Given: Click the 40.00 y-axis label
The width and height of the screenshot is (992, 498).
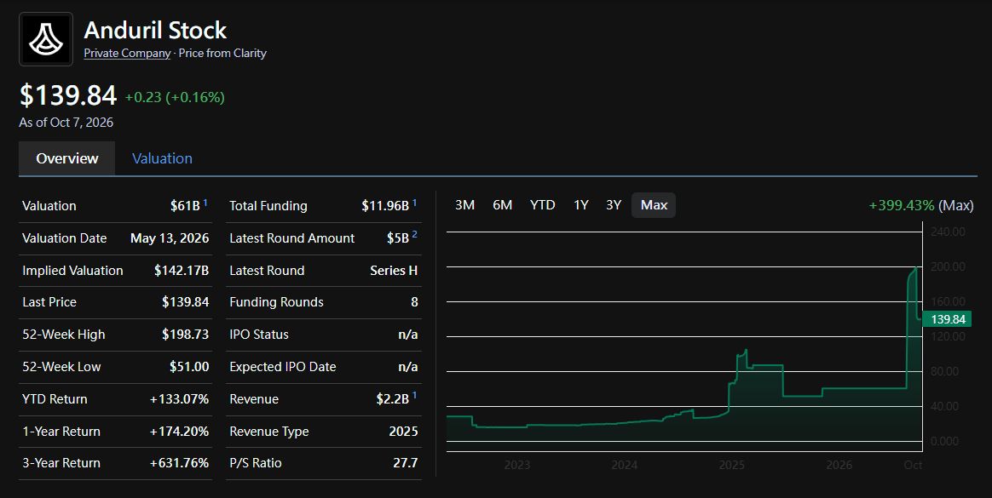Looking at the screenshot, I should (x=944, y=406).
